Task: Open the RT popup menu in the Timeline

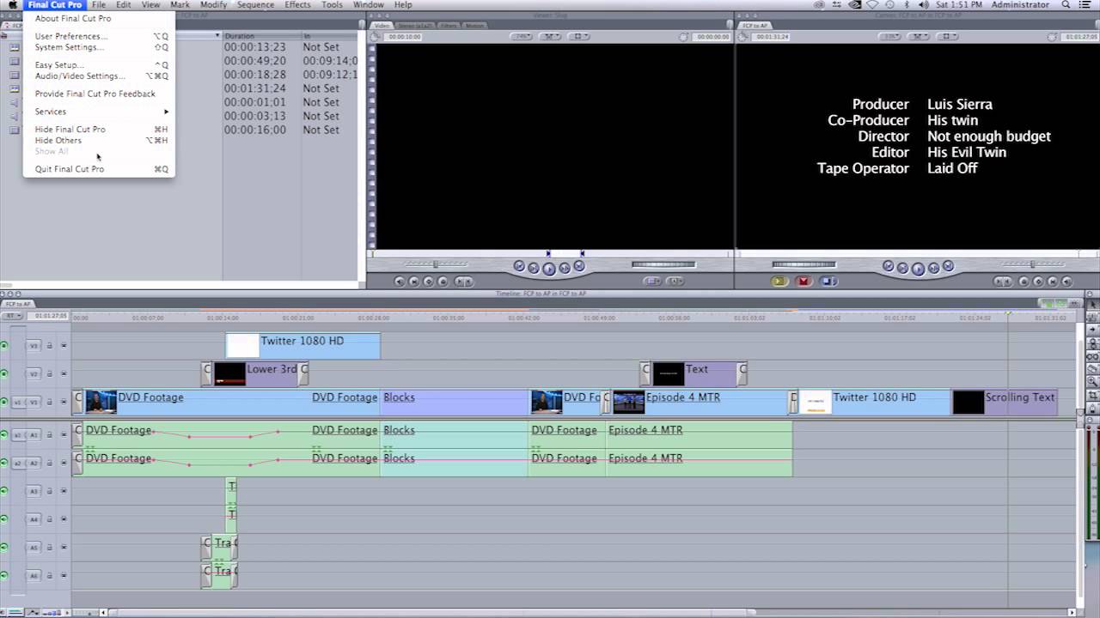Action: [x=12, y=316]
